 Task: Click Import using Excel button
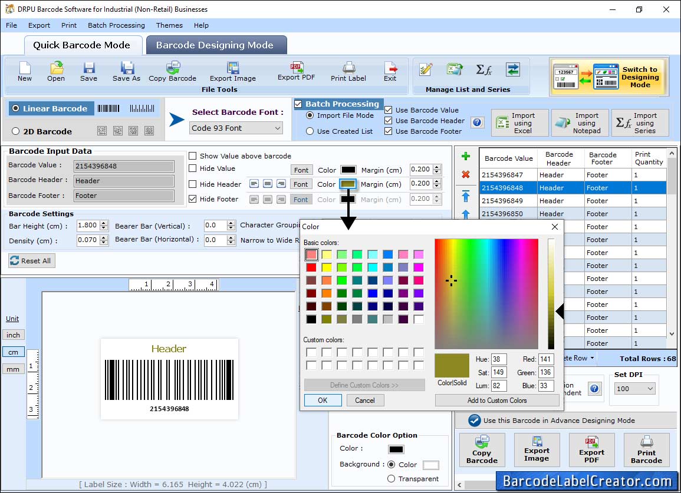tap(520, 123)
